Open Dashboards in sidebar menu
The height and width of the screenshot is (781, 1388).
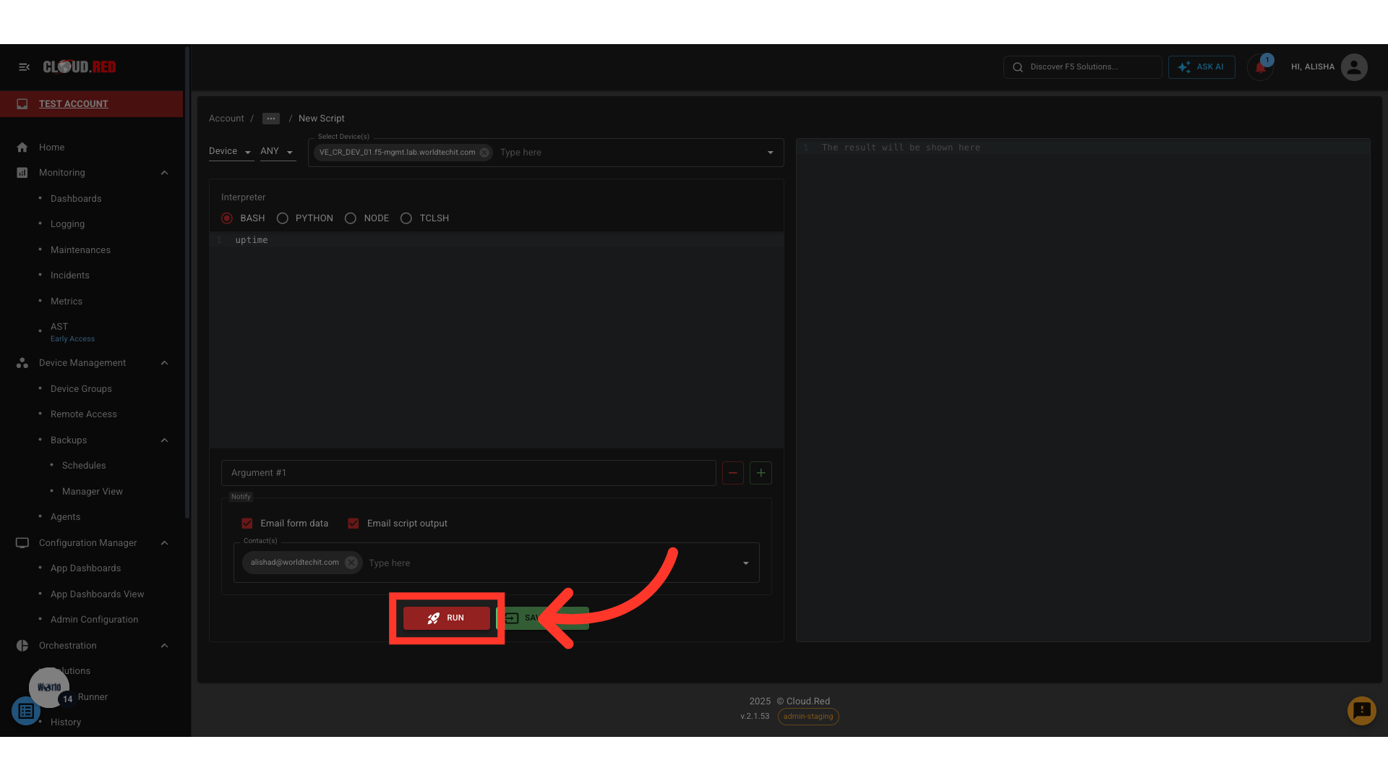(x=76, y=199)
